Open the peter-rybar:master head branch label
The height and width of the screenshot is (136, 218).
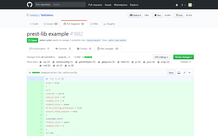coord(117,40)
